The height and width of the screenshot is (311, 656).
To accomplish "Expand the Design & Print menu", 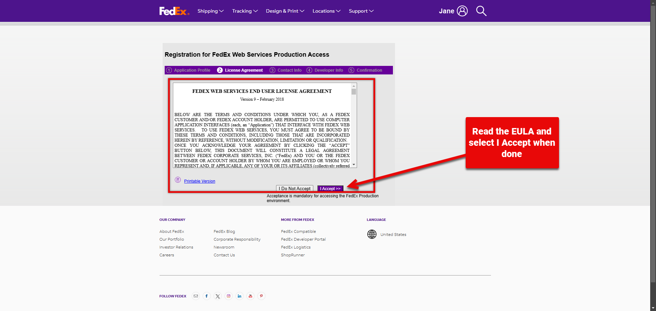I will tap(285, 11).
